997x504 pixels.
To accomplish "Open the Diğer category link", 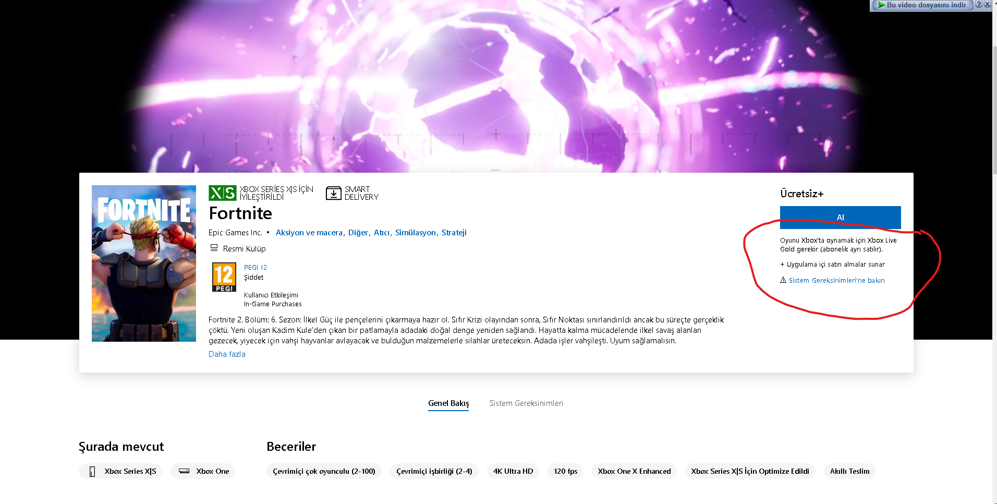I will (358, 233).
